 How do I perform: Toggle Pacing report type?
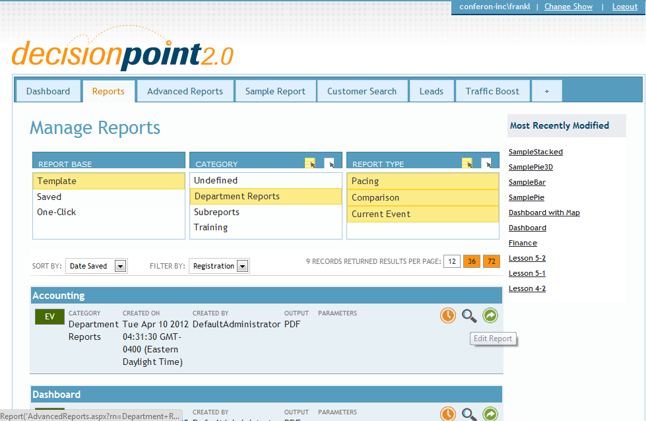(x=423, y=181)
